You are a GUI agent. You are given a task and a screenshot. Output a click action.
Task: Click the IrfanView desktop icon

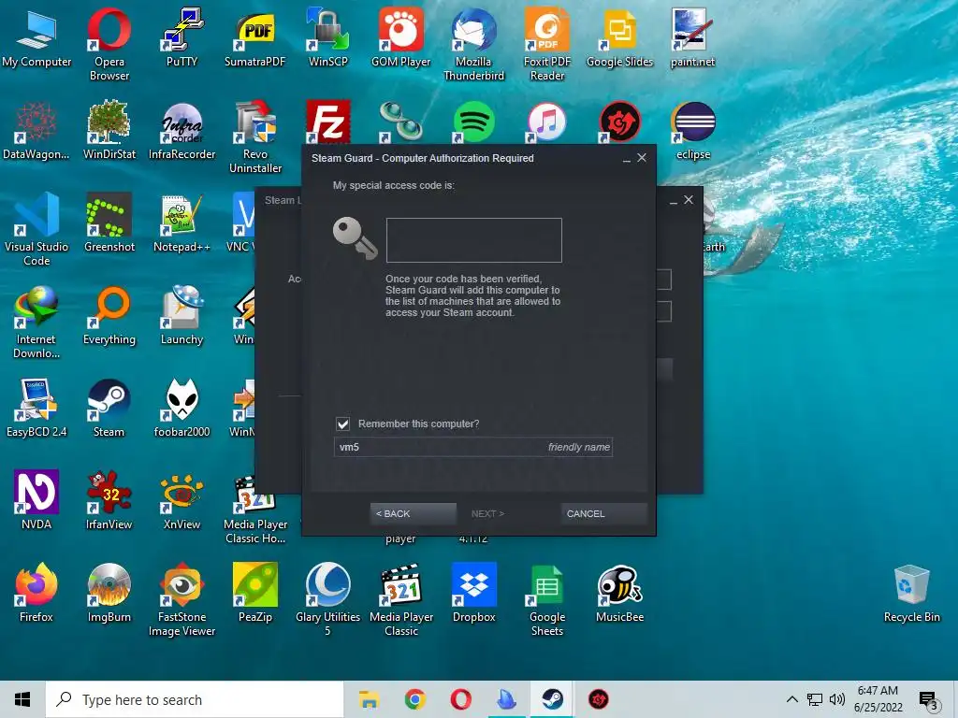109,501
